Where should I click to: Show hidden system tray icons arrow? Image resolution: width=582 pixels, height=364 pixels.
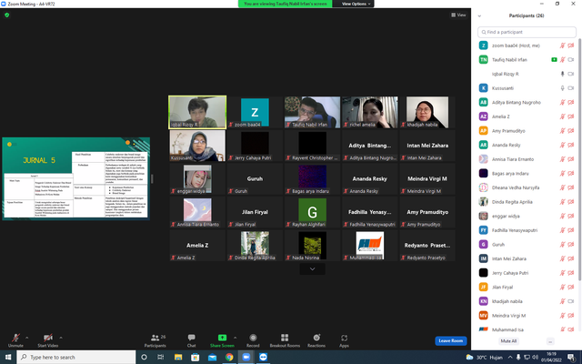pos(510,358)
